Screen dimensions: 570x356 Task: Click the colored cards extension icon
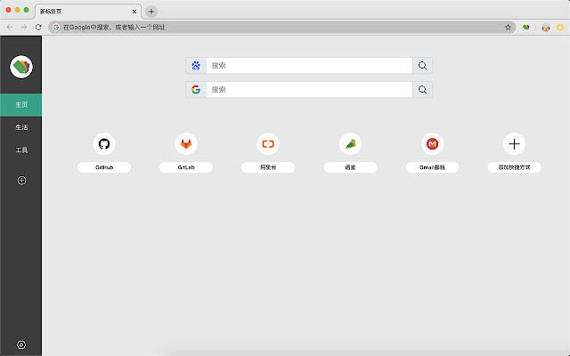click(x=526, y=28)
